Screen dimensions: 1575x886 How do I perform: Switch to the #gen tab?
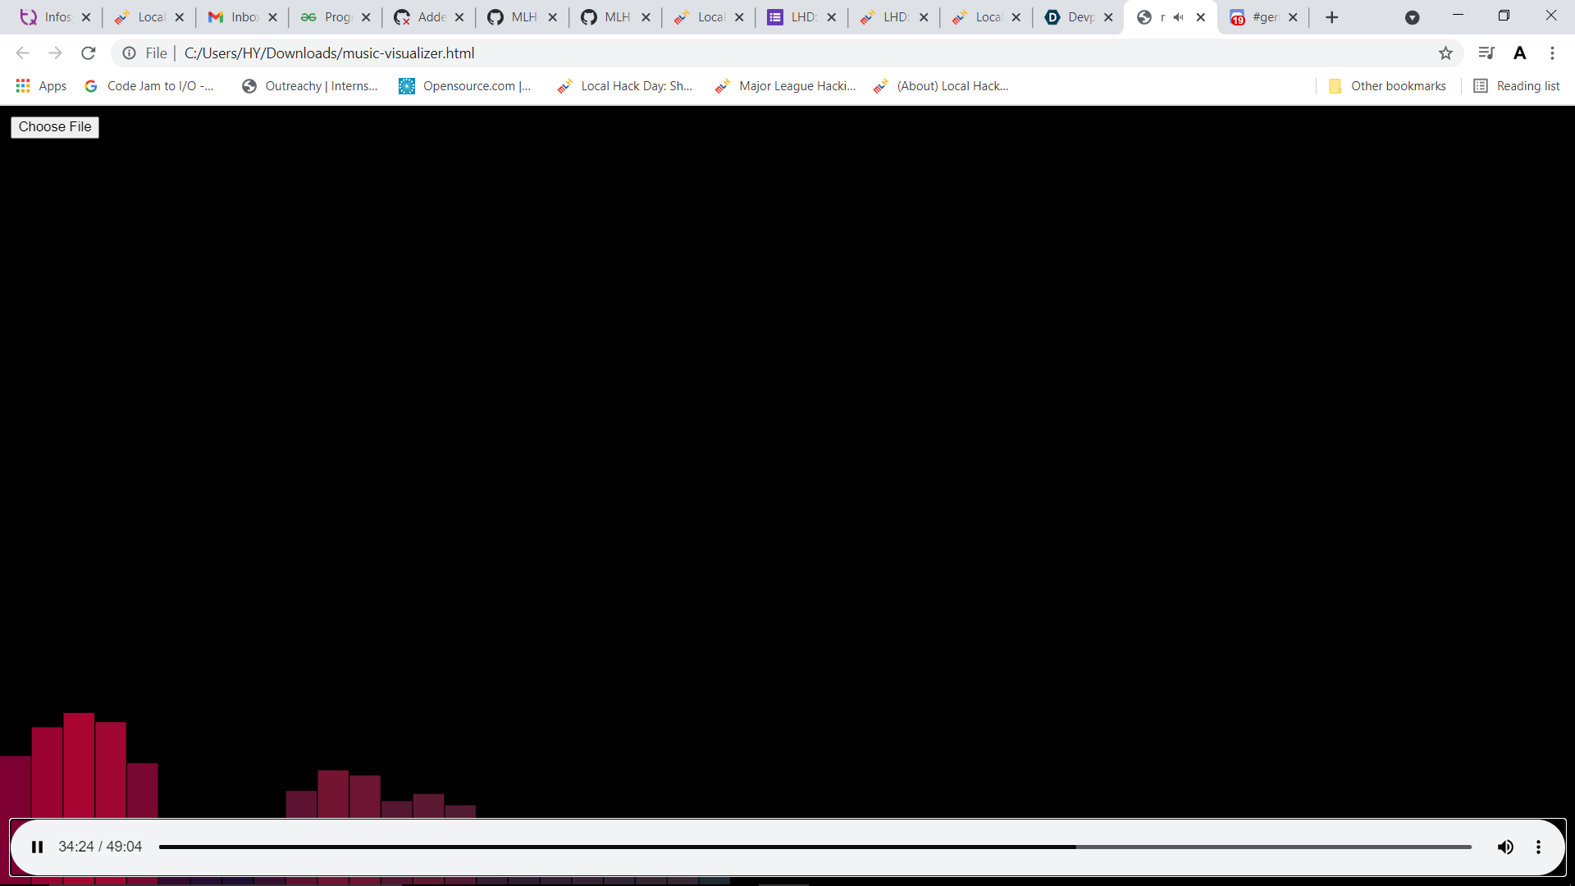coord(1258,17)
